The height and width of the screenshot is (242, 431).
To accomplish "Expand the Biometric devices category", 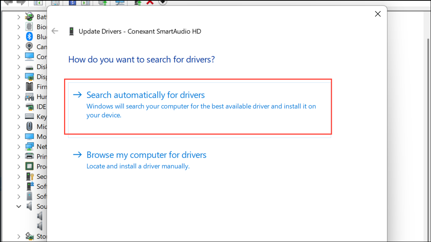I will (x=19, y=27).
